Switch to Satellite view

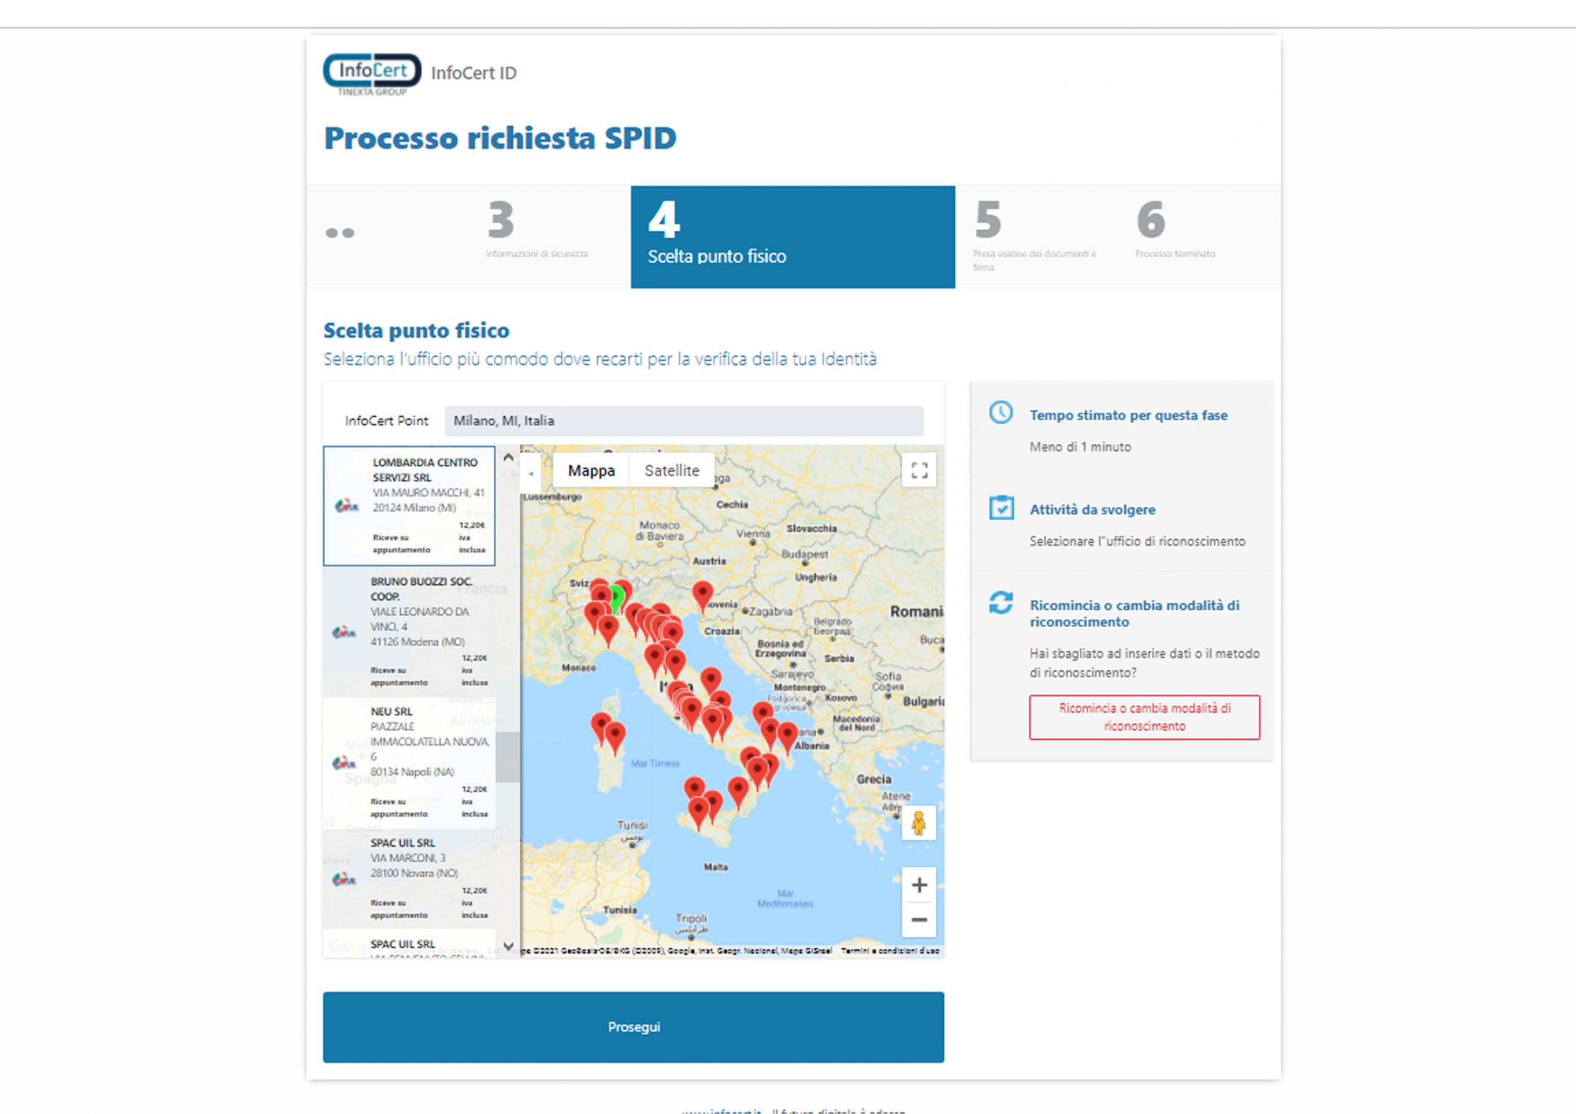pyautogui.click(x=672, y=471)
